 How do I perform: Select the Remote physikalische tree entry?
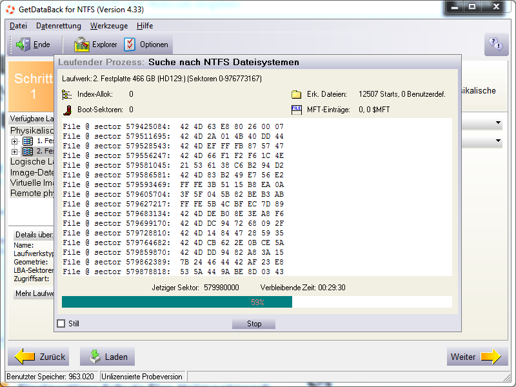[x=32, y=193]
